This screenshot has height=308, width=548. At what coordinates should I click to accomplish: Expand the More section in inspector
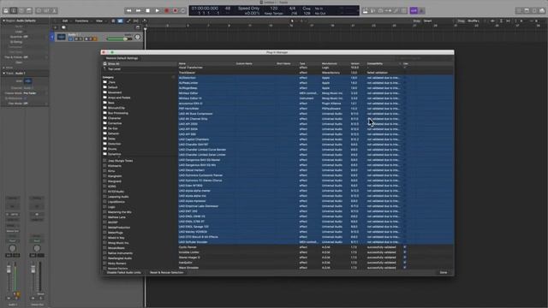[3, 68]
